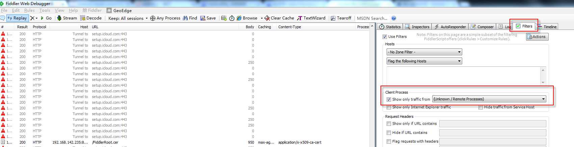Image resolution: width=574 pixels, height=147 pixels.
Task: Save sessions with the Save button
Action: [208, 18]
